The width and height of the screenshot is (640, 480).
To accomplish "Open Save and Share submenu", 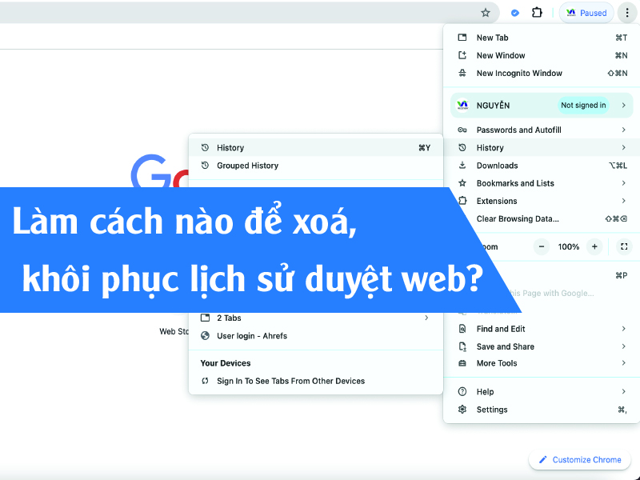I will click(542, 346).
